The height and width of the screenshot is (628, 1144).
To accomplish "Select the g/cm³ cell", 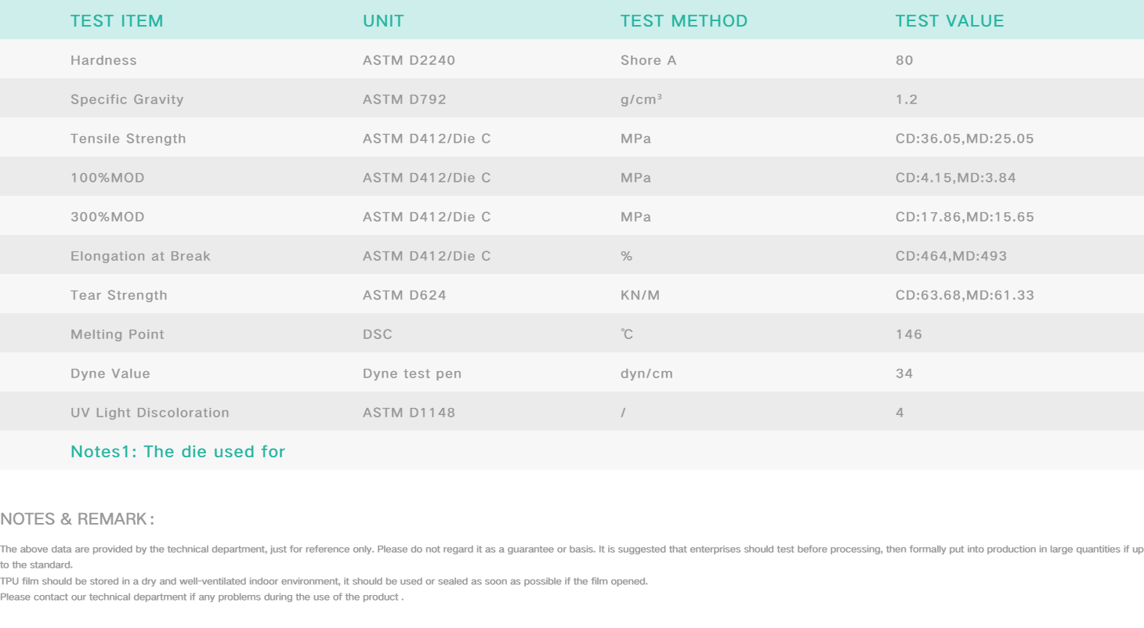I will click(x=641, y=99).
